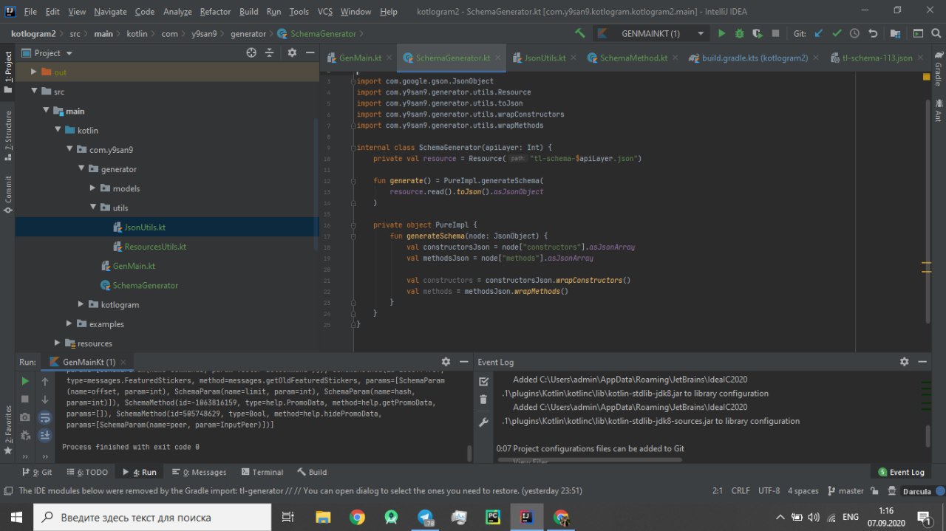946x531 pixels.
Task: Toggle scroll to end in Run console
Action: 45,436
